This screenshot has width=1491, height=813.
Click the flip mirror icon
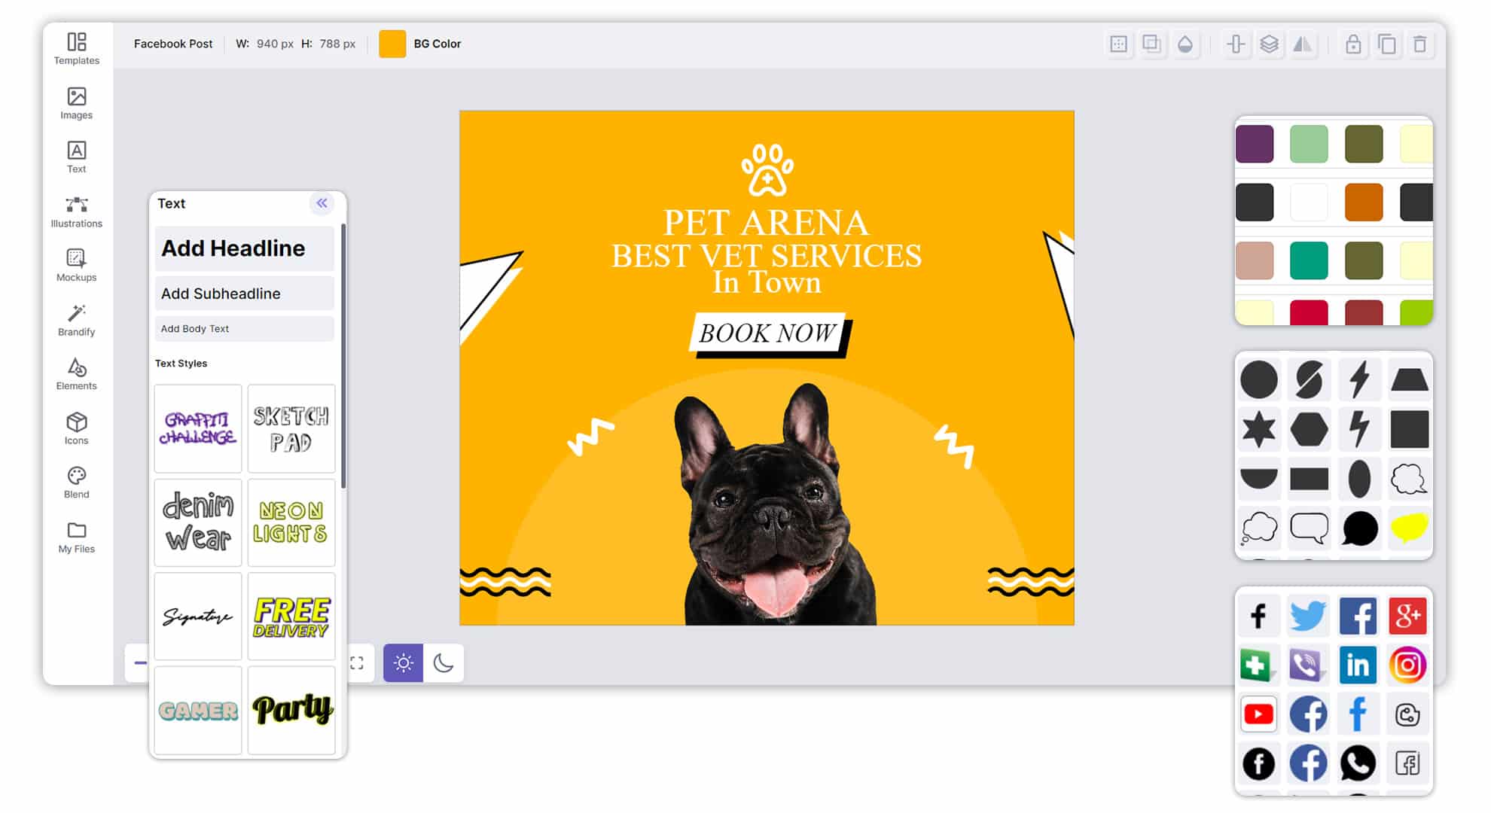pyautogui.click(x=1302, y=44)
